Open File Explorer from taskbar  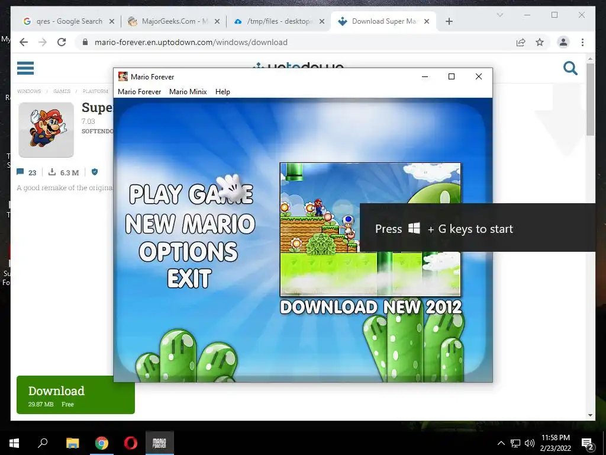pos(72,443)
